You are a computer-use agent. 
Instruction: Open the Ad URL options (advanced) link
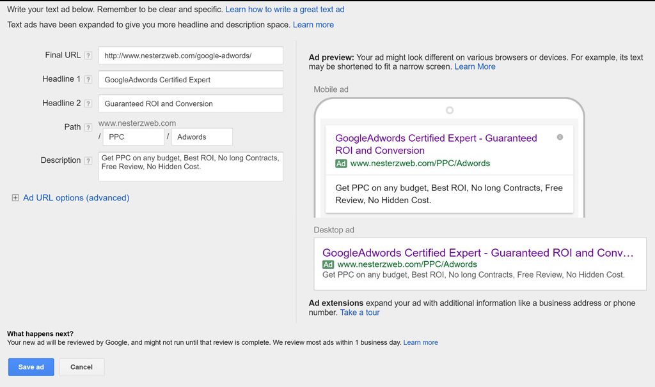[76, 198]
